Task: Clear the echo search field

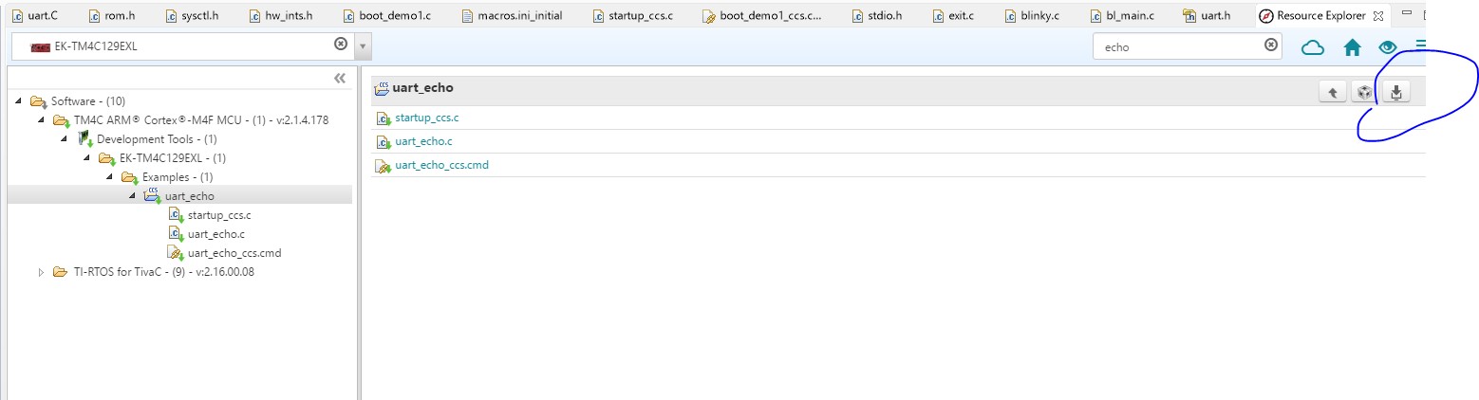Action: pyautogui.click(x=1271, y=45)
